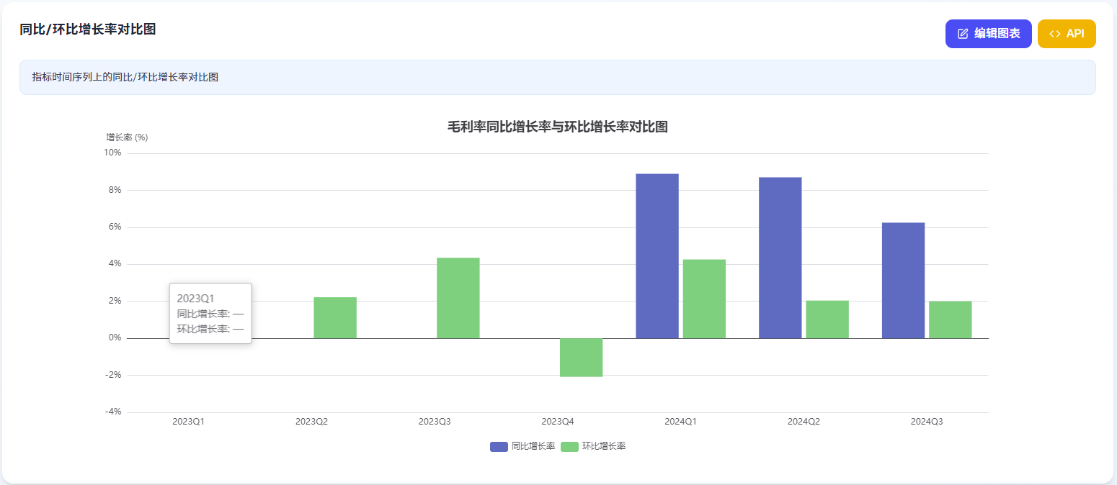Click the blue 同比增长率 legend swatch
1117x485 pixels.
tap(499, 447)
